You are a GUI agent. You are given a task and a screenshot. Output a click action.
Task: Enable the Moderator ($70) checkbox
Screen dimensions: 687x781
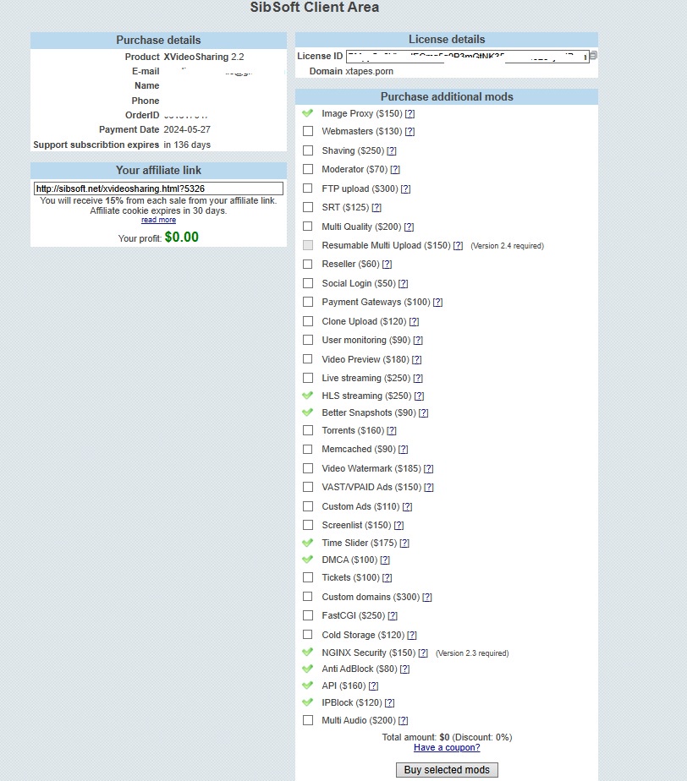point(308,169)
